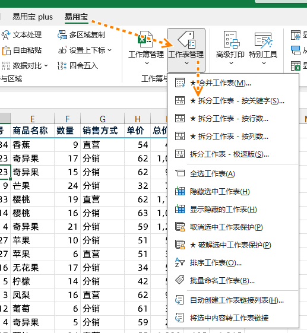307x333 pixels.
Task: Click the 批量命名工作表 tag icon
Action: point(180,280)
